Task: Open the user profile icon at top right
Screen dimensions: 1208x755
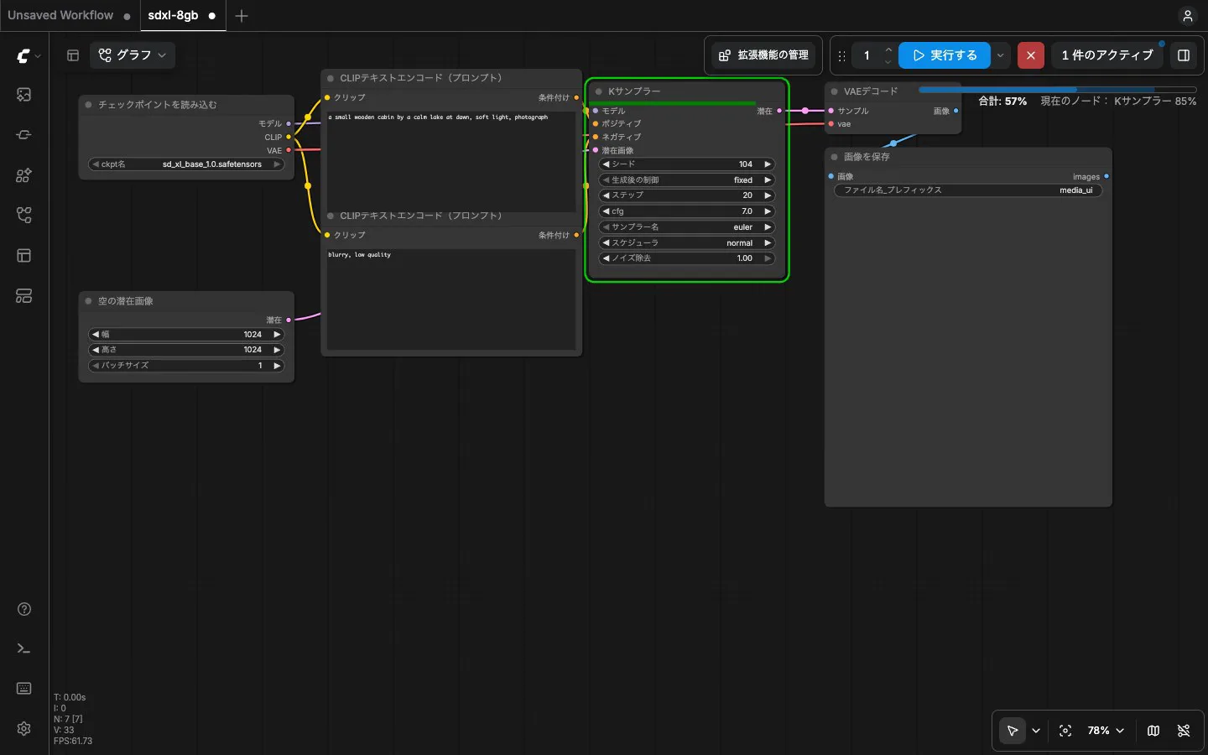Action: click(x=1187, y=16)
